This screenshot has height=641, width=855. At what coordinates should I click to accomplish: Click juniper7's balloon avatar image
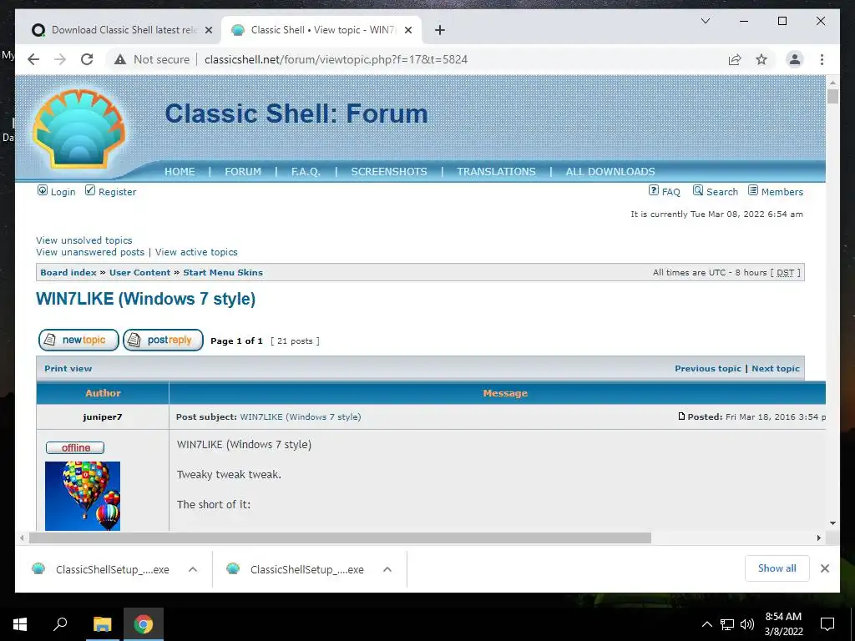pos(83,496)
